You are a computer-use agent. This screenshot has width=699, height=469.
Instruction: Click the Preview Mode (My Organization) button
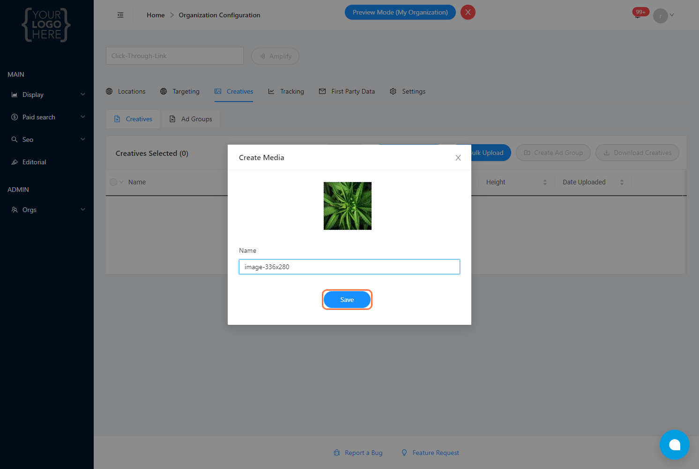coord(400,12)
